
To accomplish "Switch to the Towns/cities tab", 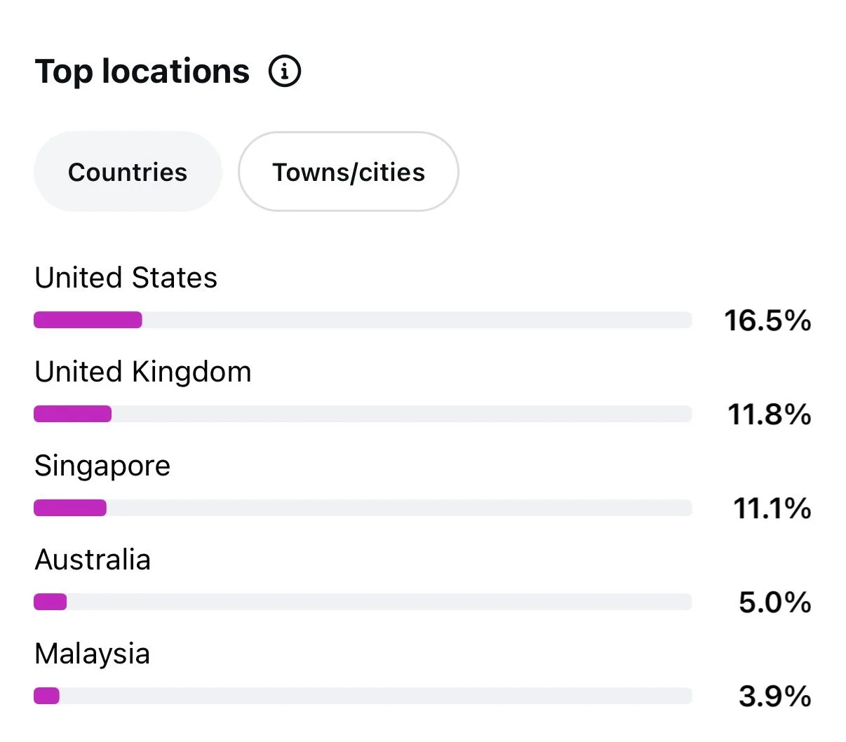I will (x=349, y=172).
